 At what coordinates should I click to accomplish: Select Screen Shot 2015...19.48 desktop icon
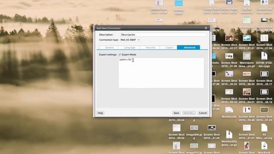pos(247,110)
